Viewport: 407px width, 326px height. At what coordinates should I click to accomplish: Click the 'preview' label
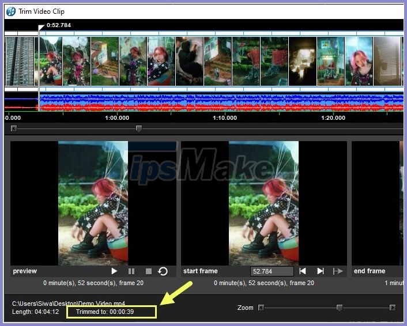click(x=25, y=271)
